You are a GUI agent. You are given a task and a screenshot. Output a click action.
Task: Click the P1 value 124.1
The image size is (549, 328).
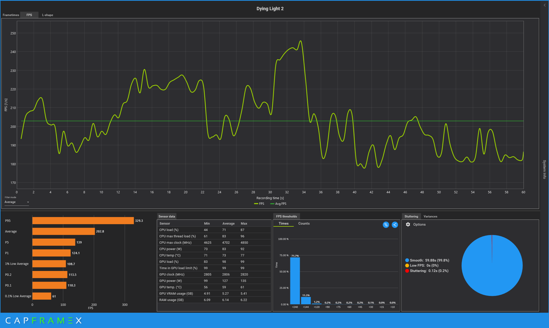pyautogui.click(x=76, y=253)
